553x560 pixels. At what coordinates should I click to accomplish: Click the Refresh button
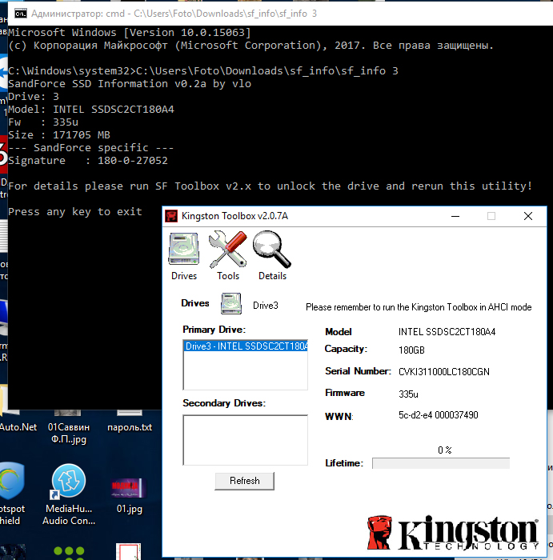point(245,481)
